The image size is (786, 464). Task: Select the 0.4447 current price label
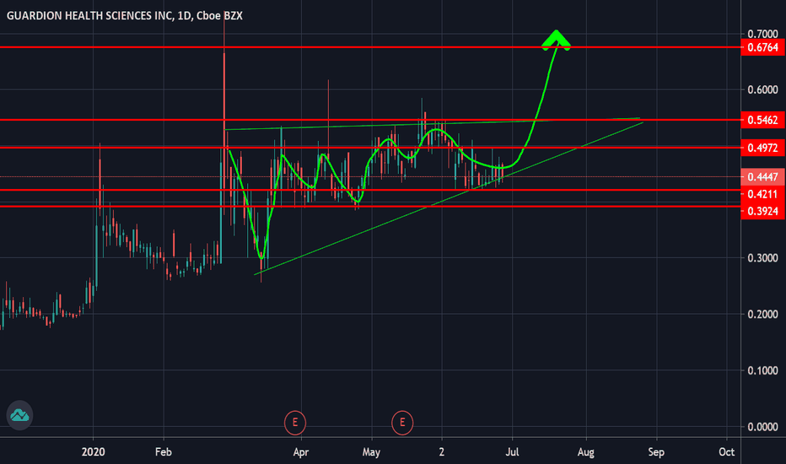762,177
